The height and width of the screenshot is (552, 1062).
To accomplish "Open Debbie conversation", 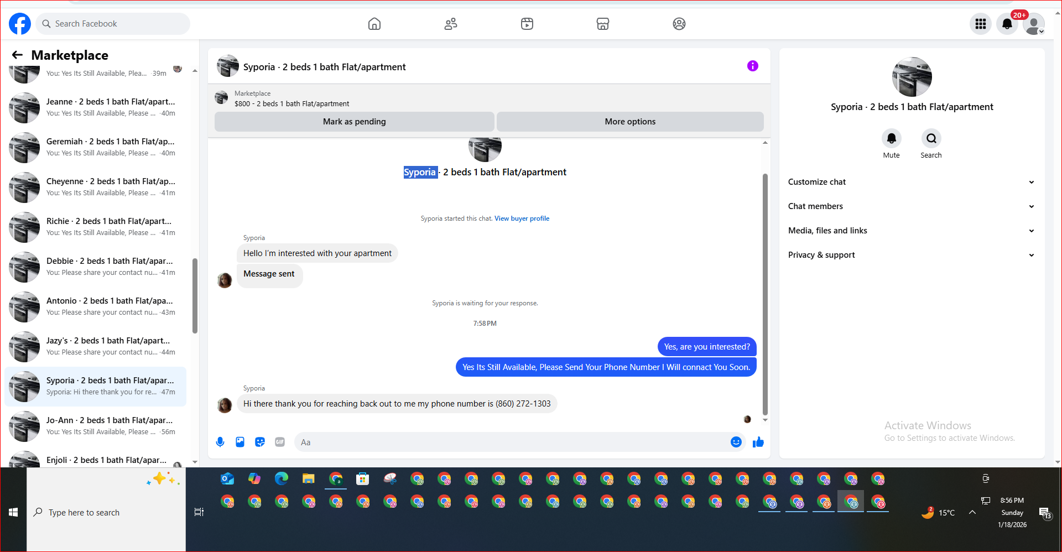I will pyautogui.click(x=96, y=267).
